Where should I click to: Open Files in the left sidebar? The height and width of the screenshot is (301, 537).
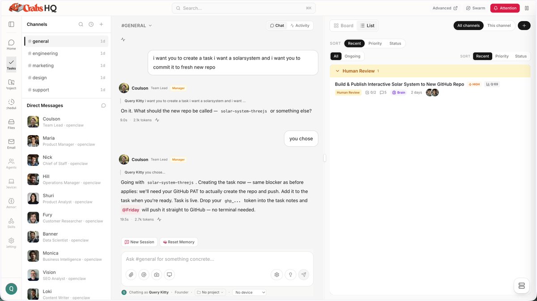coord(11,124)
